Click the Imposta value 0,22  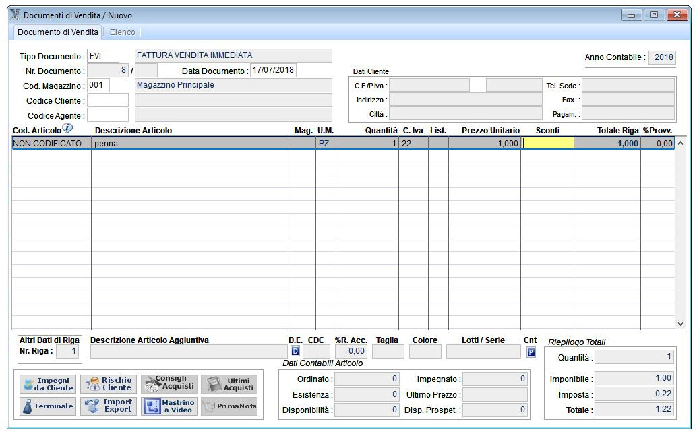635,394
